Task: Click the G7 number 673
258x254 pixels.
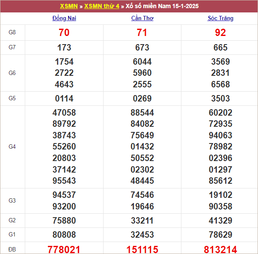Action: (x=142, y=48)
